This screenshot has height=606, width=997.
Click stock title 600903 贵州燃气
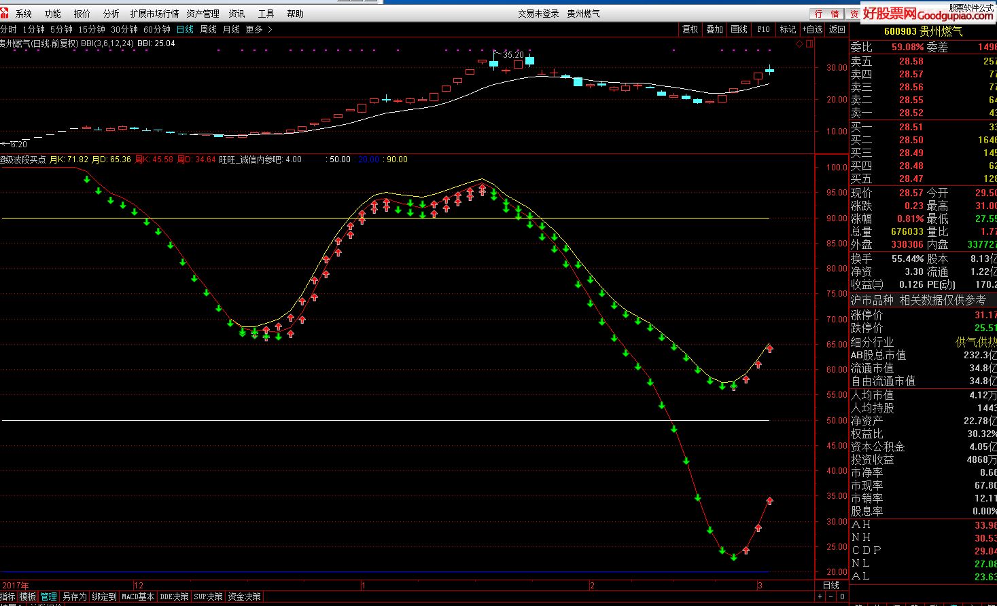(x=923, y=31)
